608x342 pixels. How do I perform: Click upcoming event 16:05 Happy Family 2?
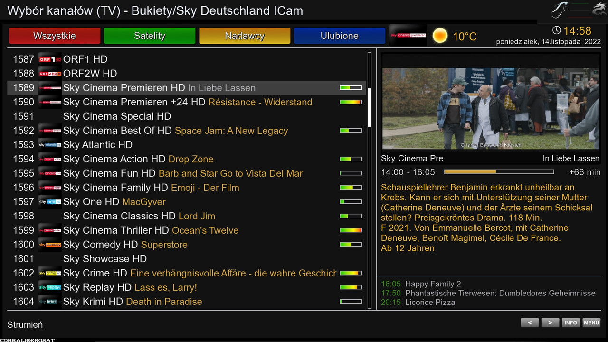point(421,284)
